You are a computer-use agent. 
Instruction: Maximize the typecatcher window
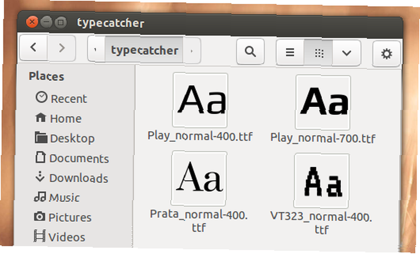tap(61, 22)
